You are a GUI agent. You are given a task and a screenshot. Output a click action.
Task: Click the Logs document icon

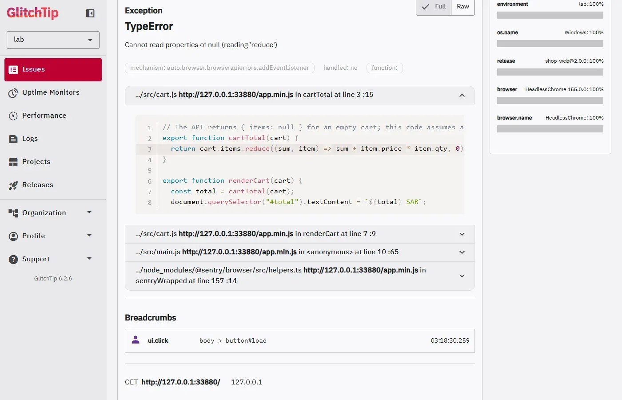pyautogui.click(x=13, y=139)
